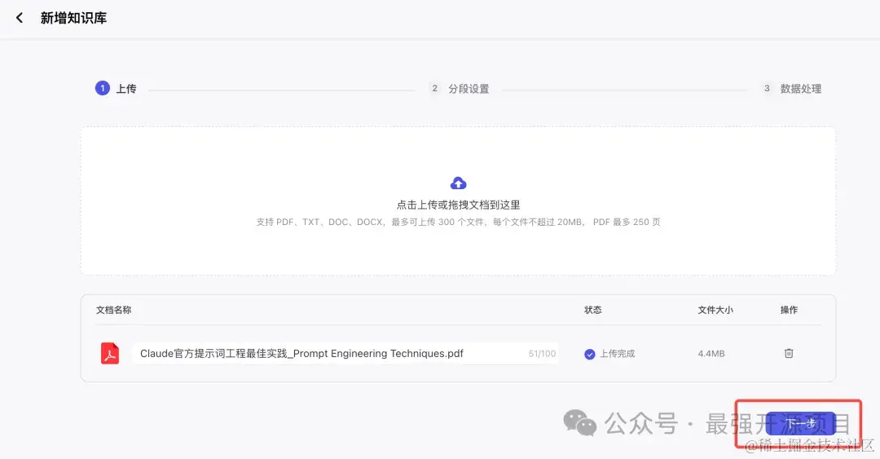
Task: Click the 文档名称 column header
Action: click(x=113, y=310)
